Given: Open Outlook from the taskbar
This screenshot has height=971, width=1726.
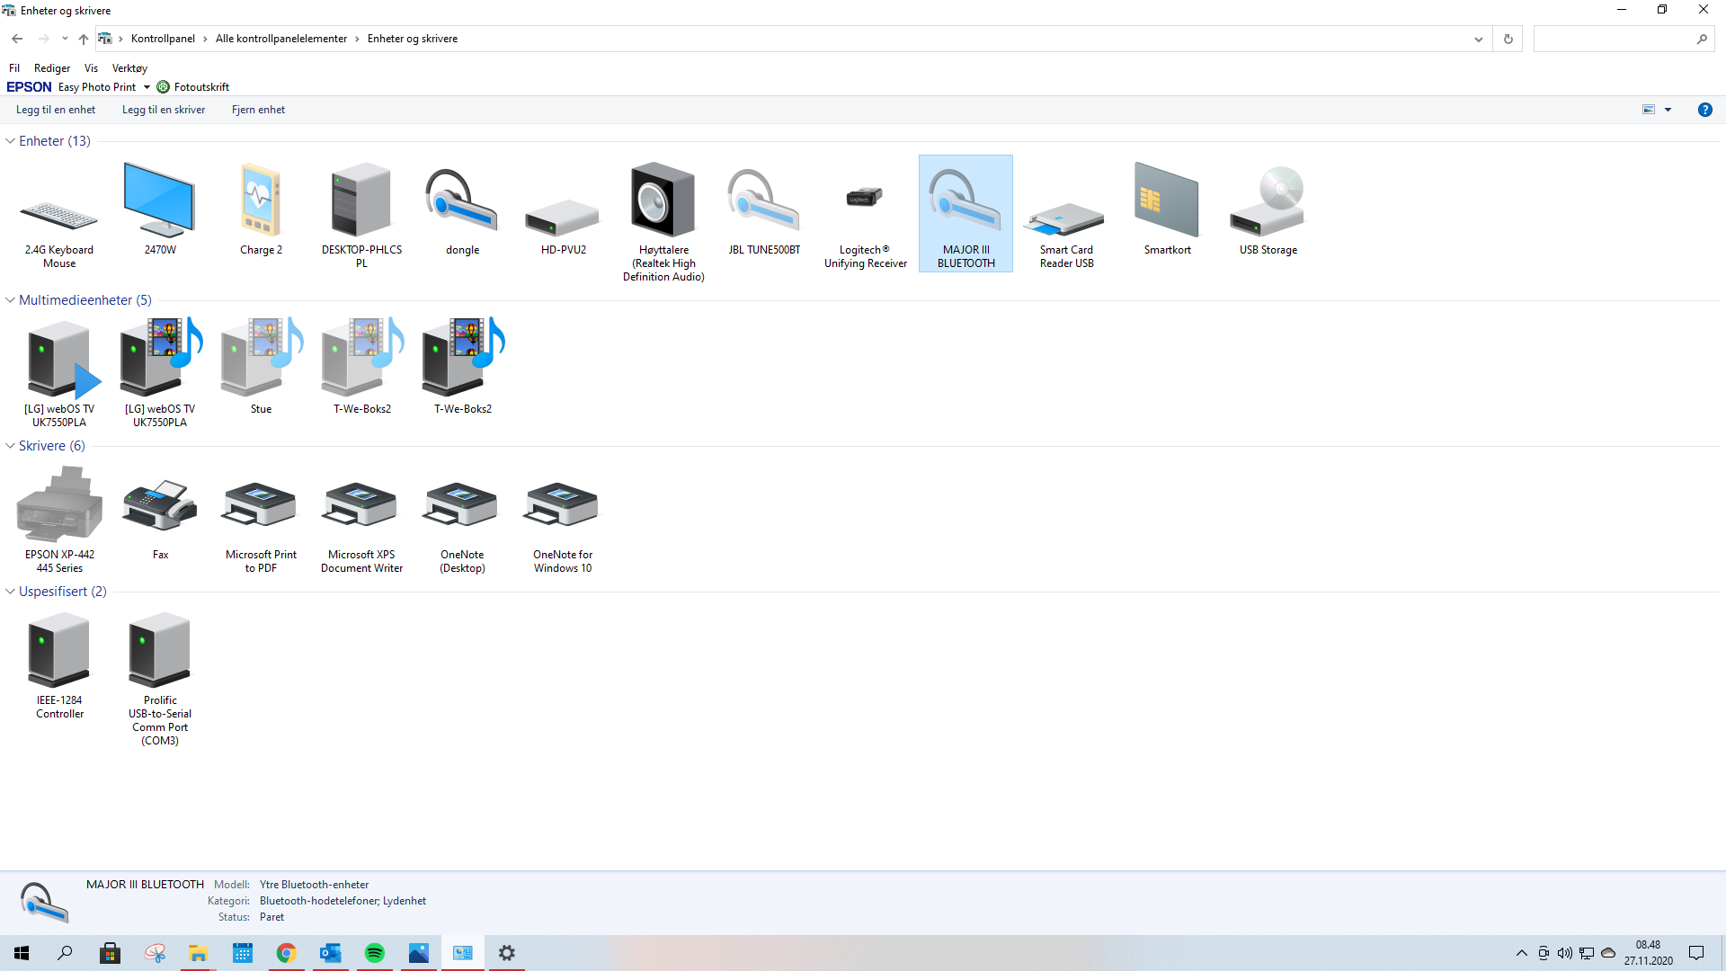Looking at the screenshot, I should click(331, 953).
